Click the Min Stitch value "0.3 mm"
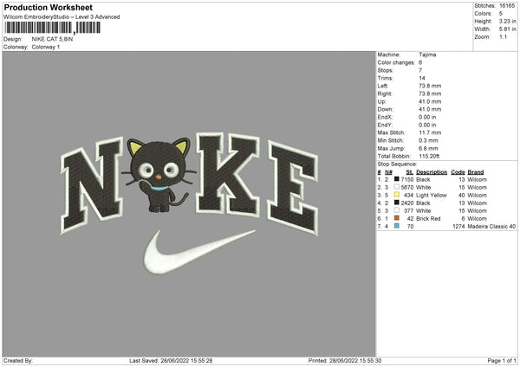This screenshot has width=520, height=367. coord(428,140)
